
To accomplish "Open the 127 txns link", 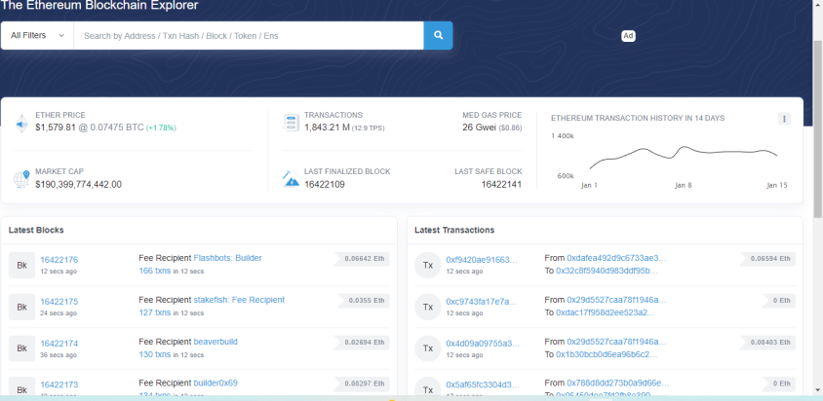I will (155, 312).
